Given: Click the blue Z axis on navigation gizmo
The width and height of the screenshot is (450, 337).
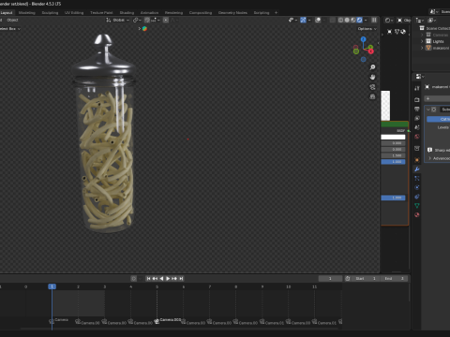Looking at the screenshot, I should 363,39.
